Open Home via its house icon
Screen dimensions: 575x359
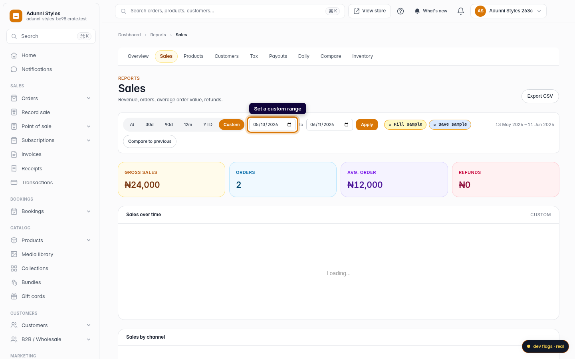tap(14, 55)
